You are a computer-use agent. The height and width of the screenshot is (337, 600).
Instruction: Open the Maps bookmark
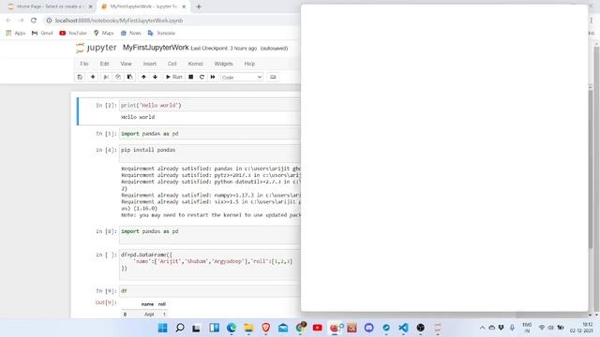[x=104, y=34]
